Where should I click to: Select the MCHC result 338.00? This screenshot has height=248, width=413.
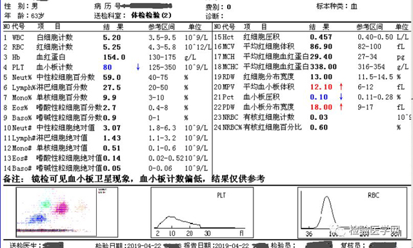(323, 67)
